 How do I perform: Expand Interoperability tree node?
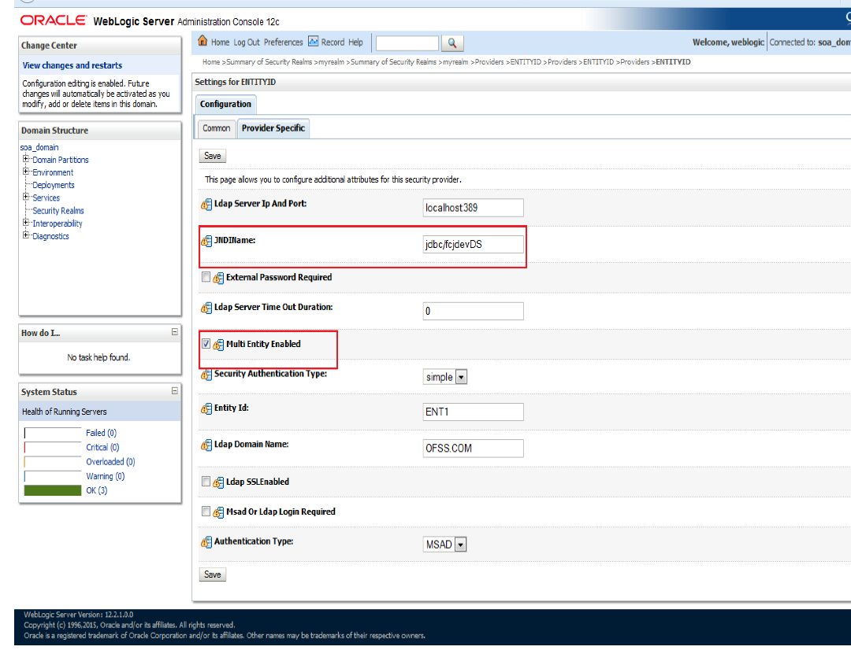pos(25,222)
